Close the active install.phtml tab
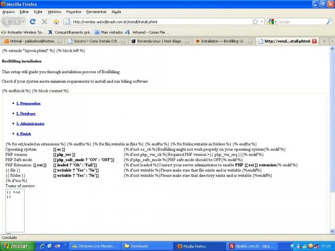Screen dimensions: 335x251 [314, 41]
